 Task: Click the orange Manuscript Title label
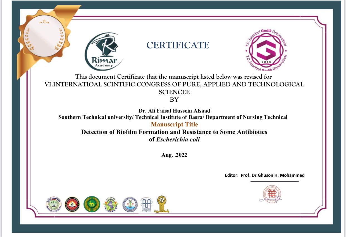tap(174, 124)
